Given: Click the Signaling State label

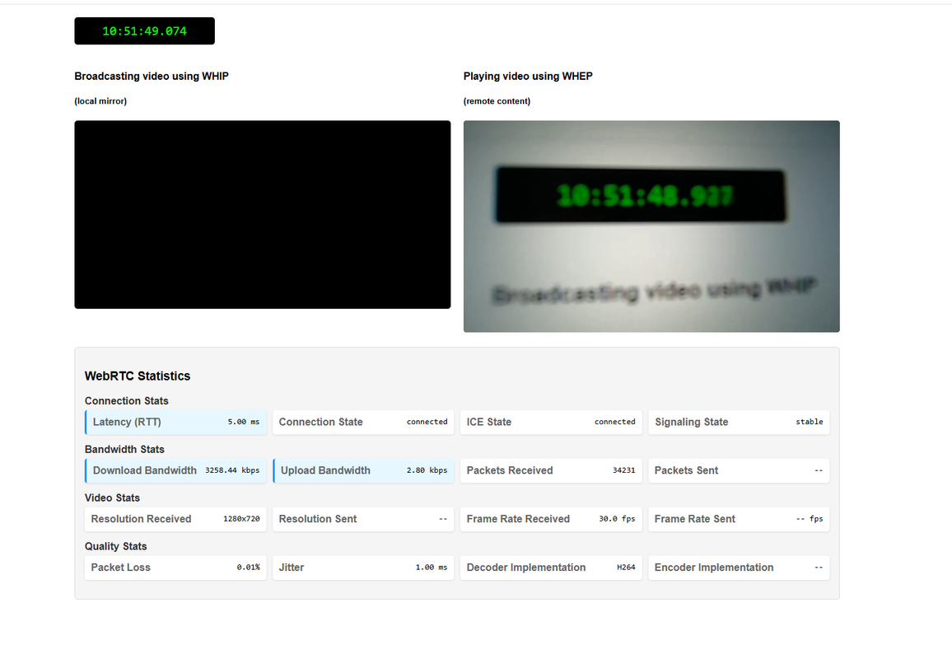Looking at the screenshot, I should (691, 422).
